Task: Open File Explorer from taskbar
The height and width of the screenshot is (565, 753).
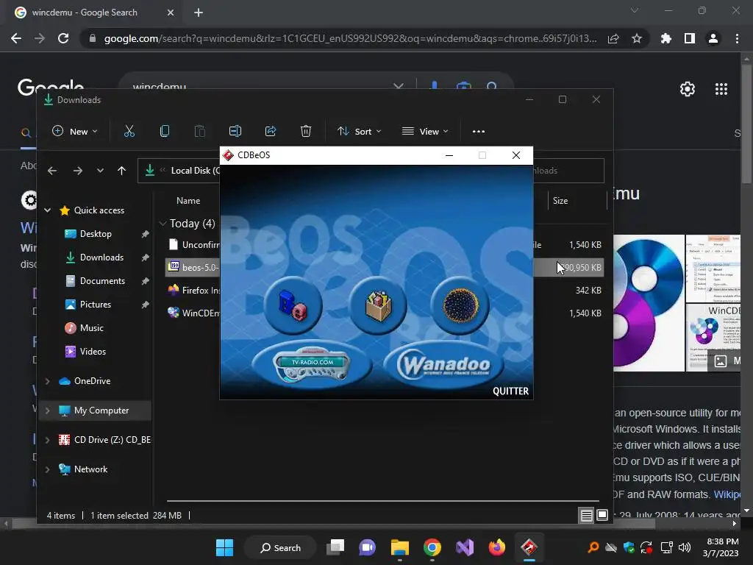Action: tap(399, 547)
